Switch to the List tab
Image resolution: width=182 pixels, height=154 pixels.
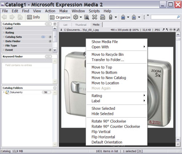tap(66, 25)
